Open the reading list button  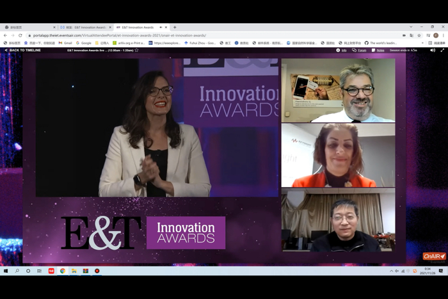pos(437,43)
